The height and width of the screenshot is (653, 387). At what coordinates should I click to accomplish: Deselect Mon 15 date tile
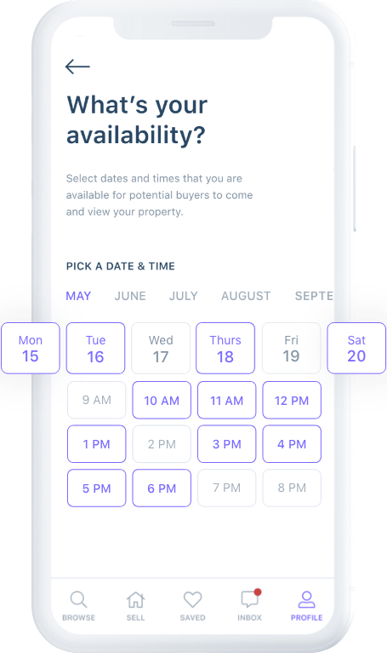pos(31,348)
